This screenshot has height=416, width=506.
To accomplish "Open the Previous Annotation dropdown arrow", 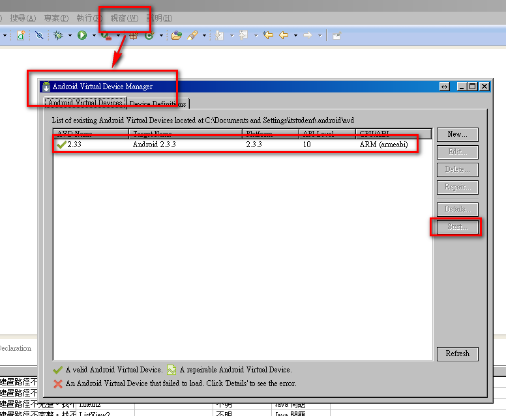I will (x=256, y=35).
